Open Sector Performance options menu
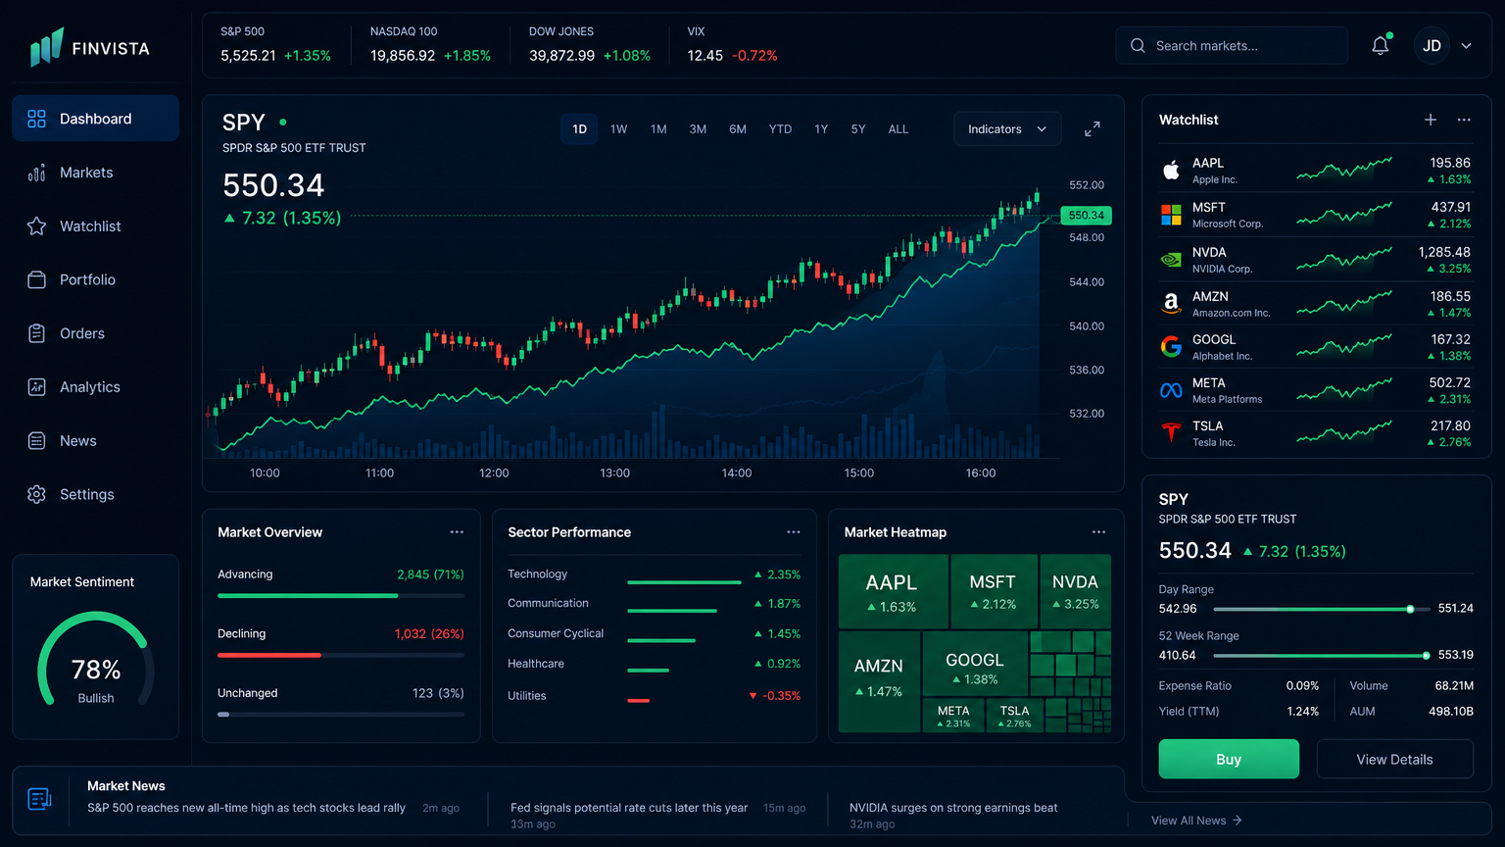 click(793, 532)
